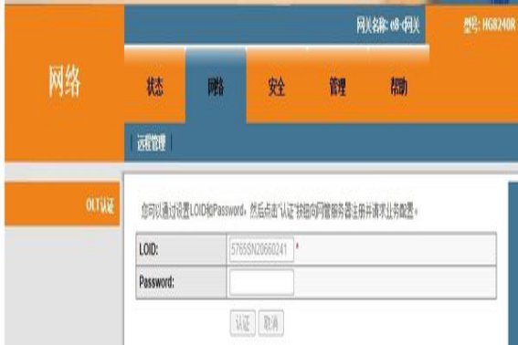Select the 网络 tab
This screenshot has height=345, width=518.
(x=216, y=87)
